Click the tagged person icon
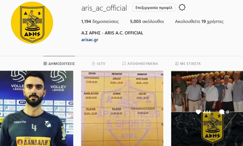Screen dimensions: 243x146 (x=177, y=63)
